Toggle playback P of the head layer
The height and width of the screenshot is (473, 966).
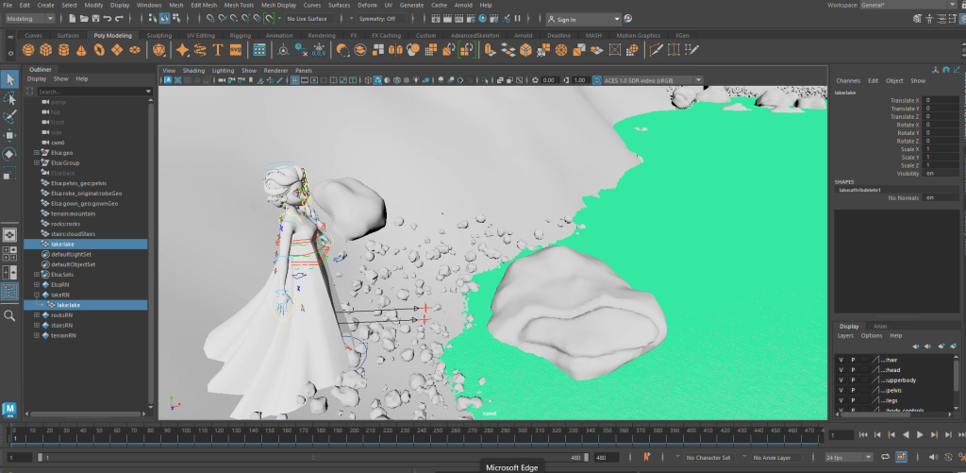pos(853,370)
